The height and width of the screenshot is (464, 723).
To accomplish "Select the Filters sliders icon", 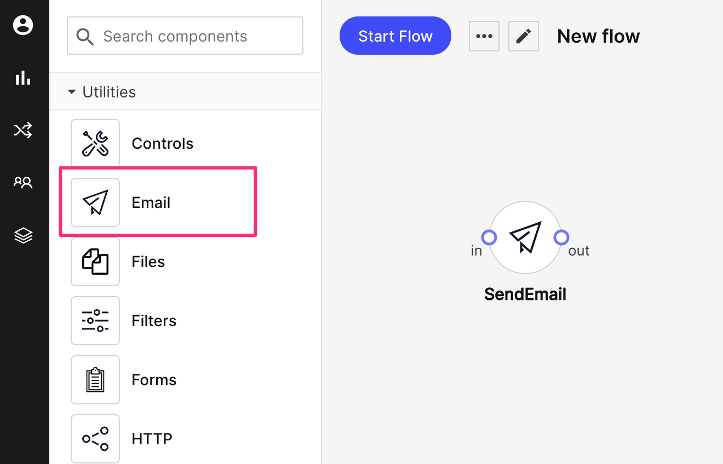I will click(x=95, y=321).
